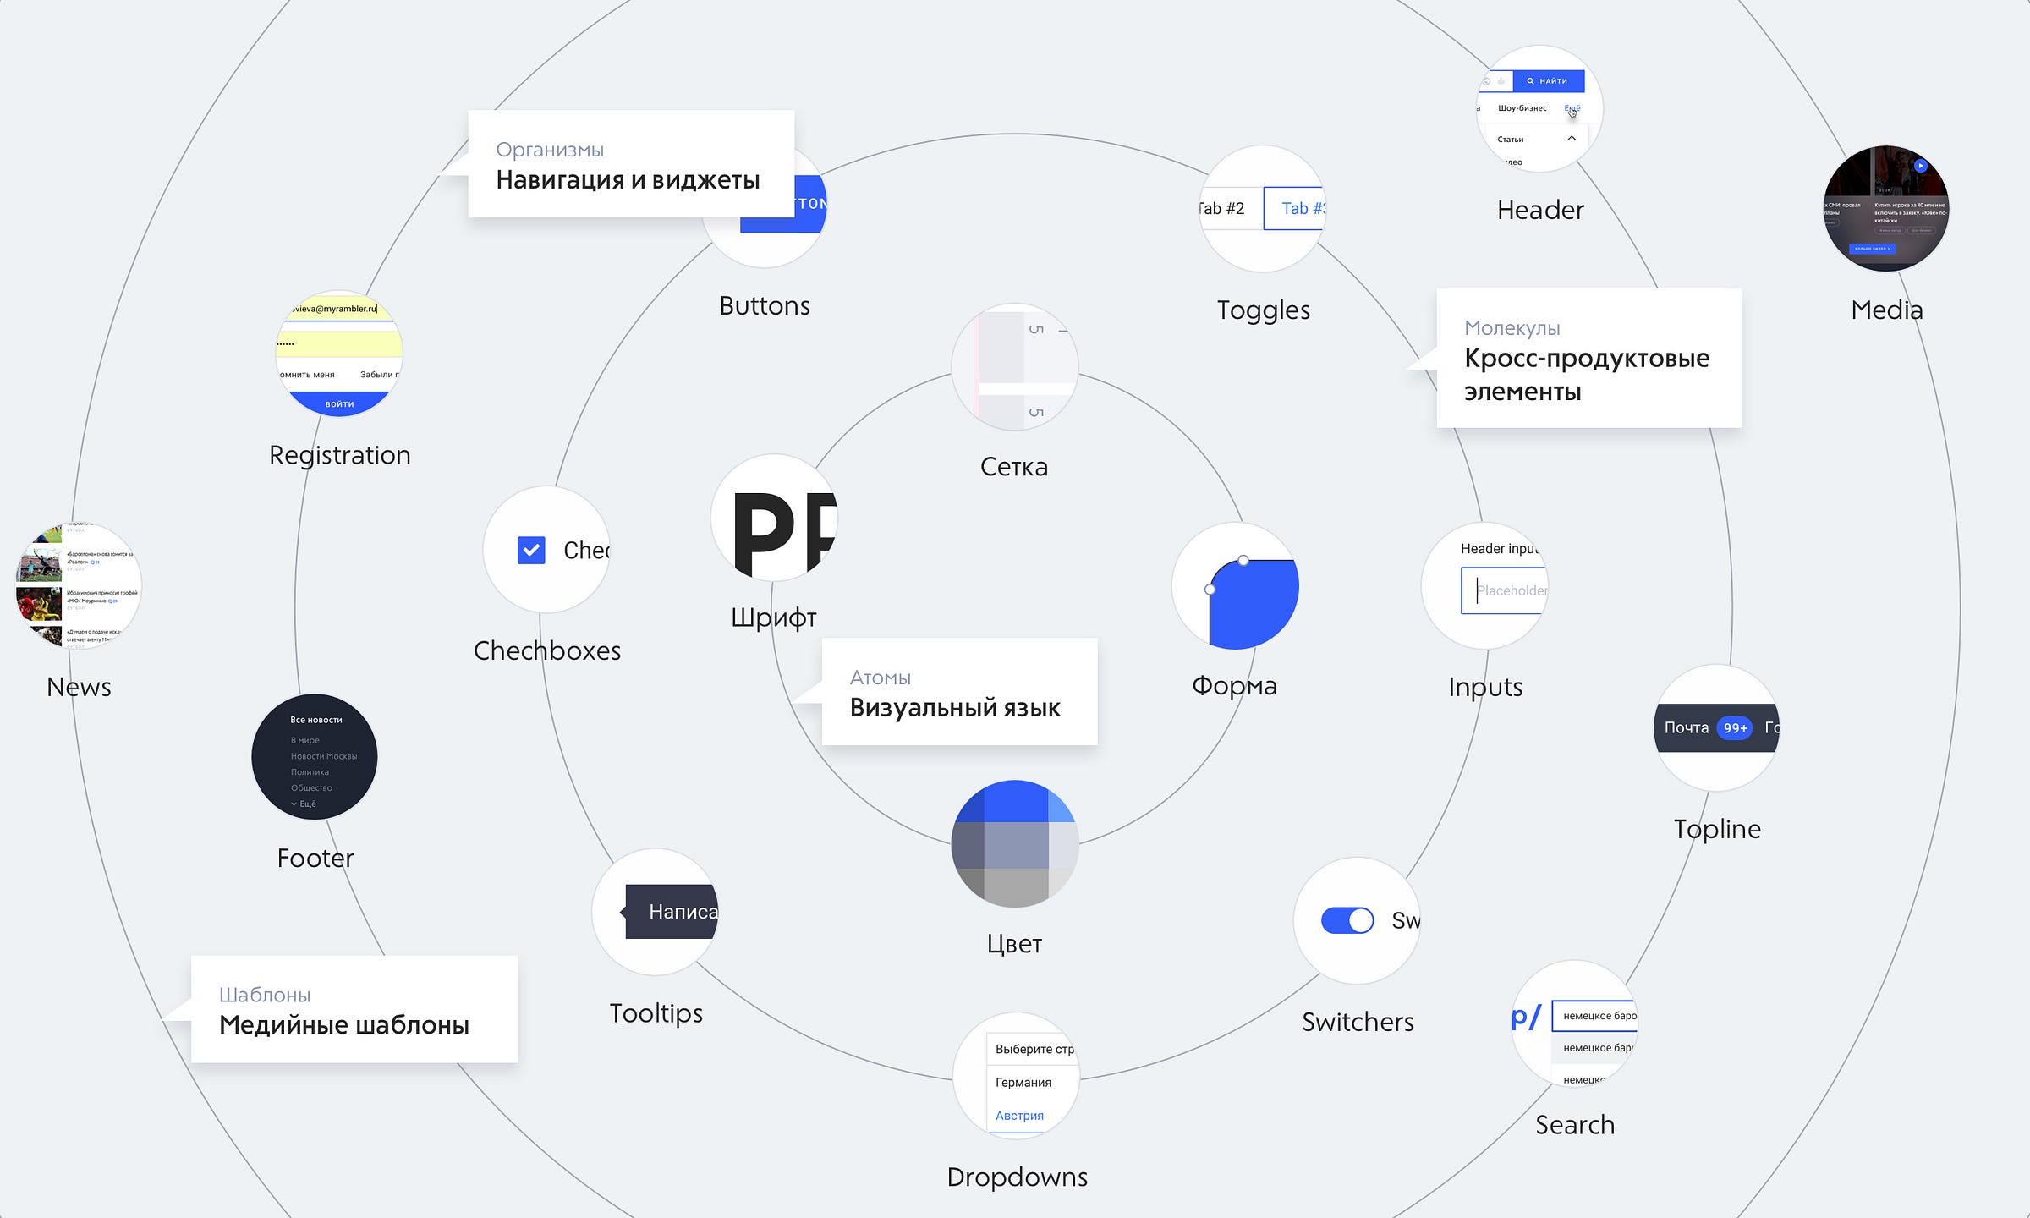Open 'Новости Москвы' in Footer list
The height and width of the screenshot is (1218, 2030).
324,756
